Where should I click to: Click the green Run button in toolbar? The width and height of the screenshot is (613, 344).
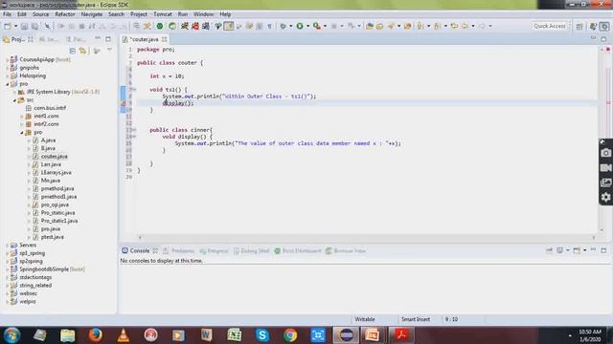coord(300,26)
